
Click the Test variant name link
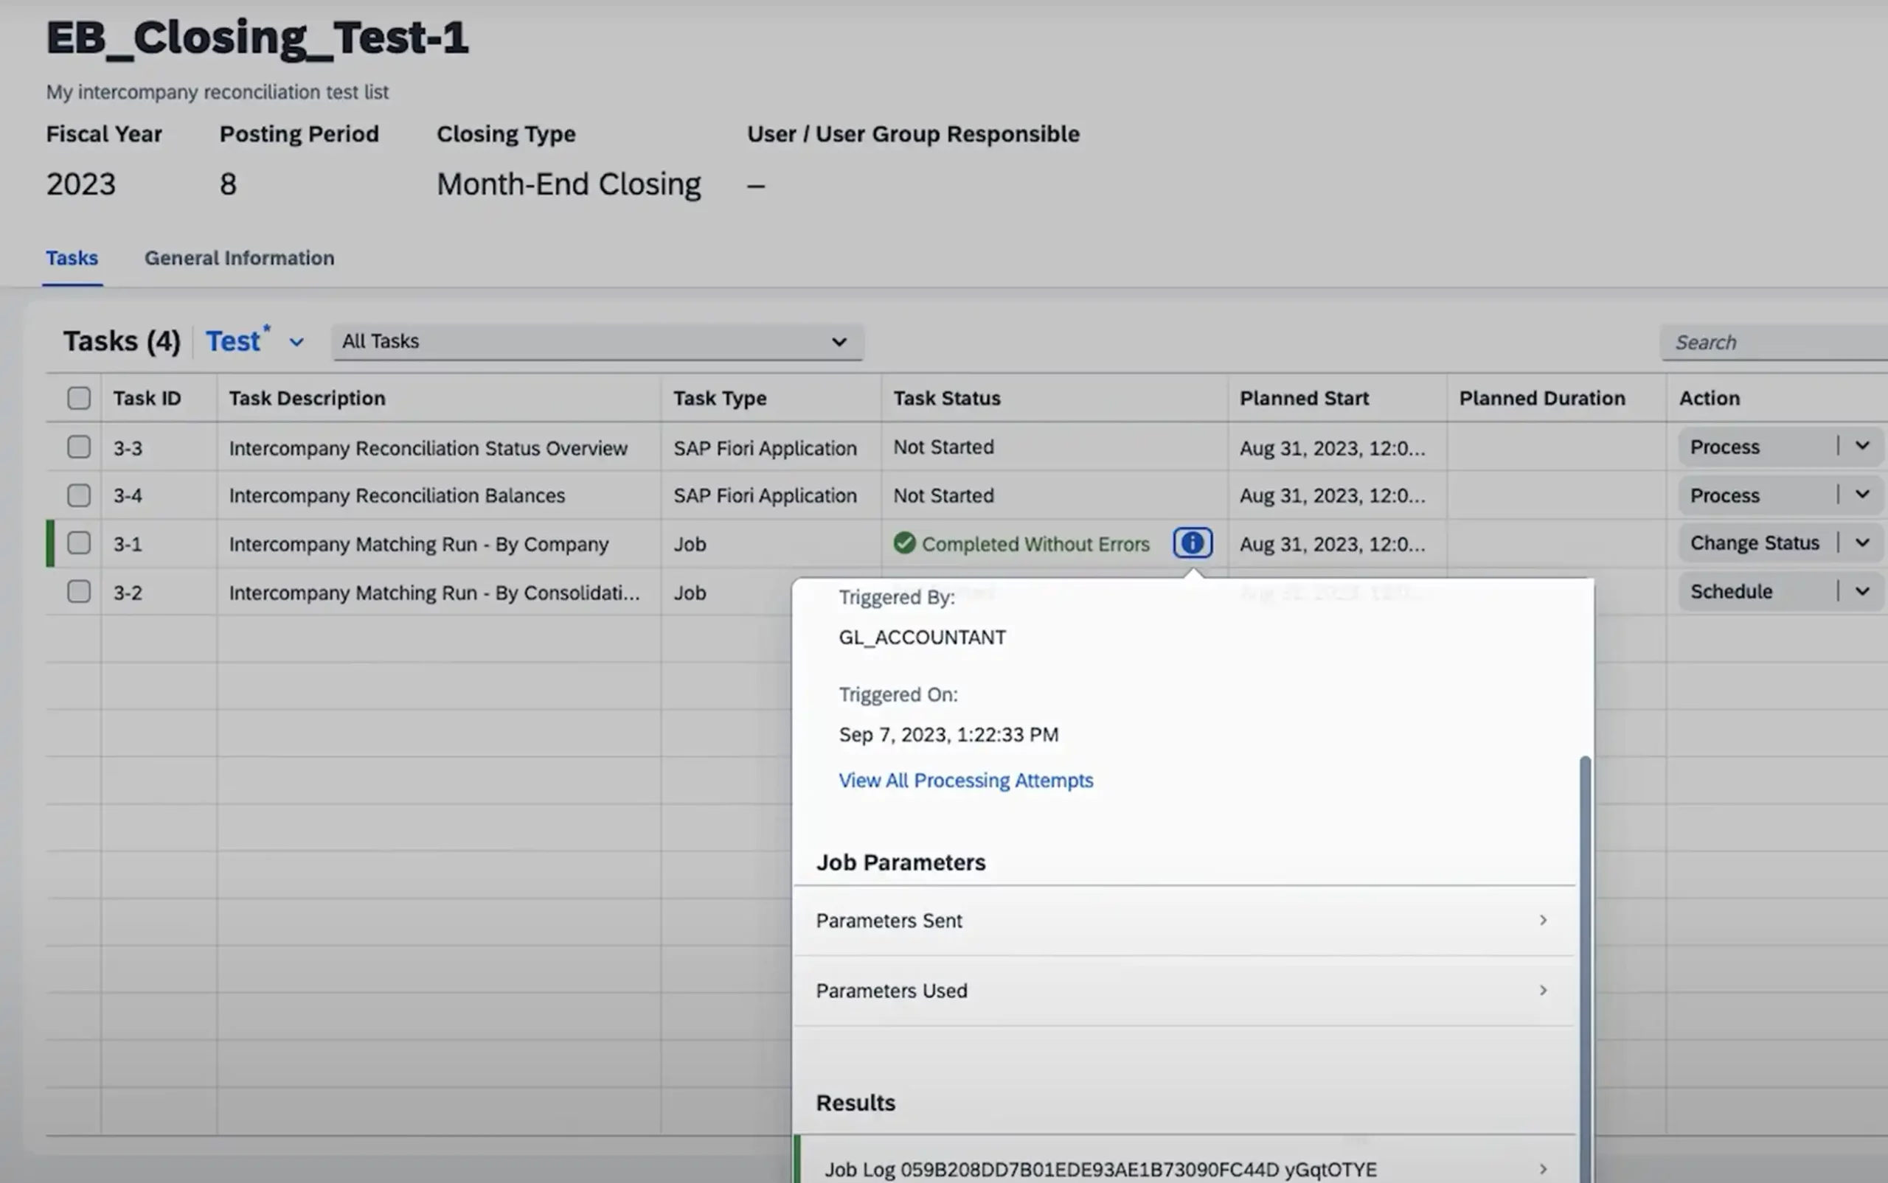[x=232, y=342]
